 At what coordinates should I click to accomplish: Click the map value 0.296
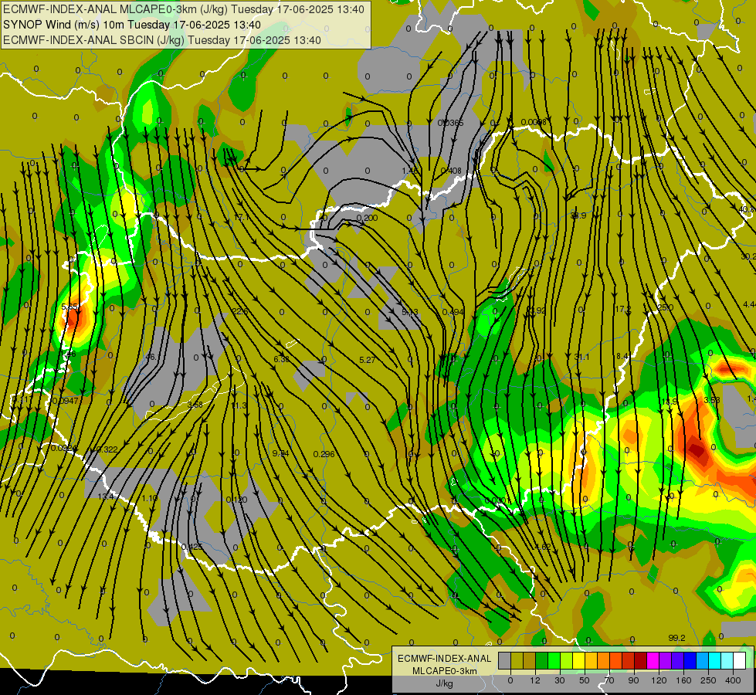tap(324, 454)
